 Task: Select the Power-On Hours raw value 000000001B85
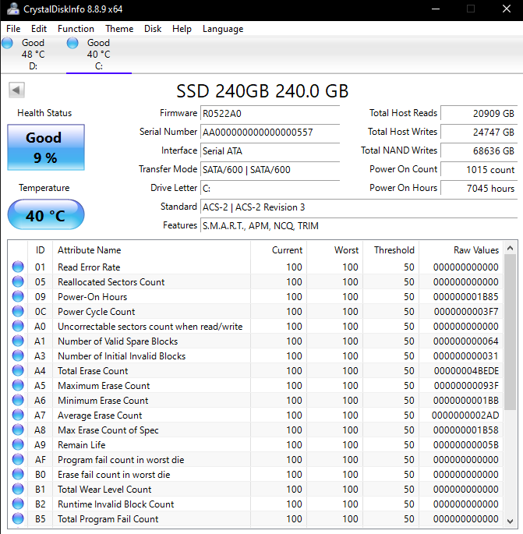[x=466, y=297]
